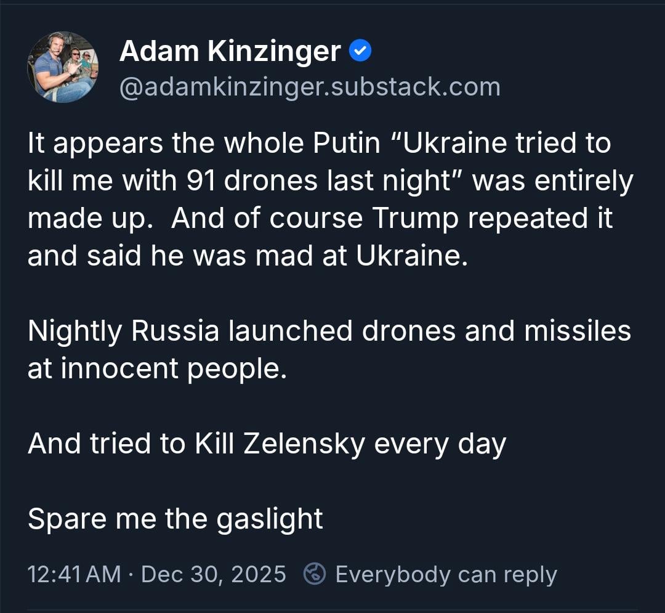Click the word "Zelensky" in the post

coord(304,444)
